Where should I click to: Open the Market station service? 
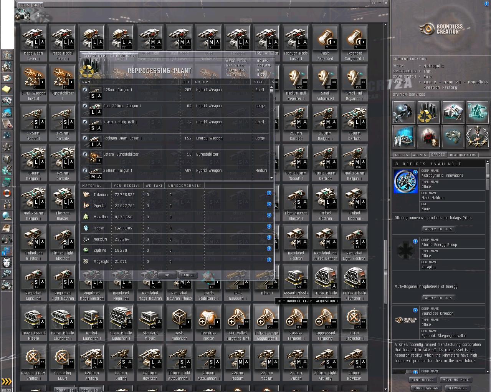click(x=453, y=112)
